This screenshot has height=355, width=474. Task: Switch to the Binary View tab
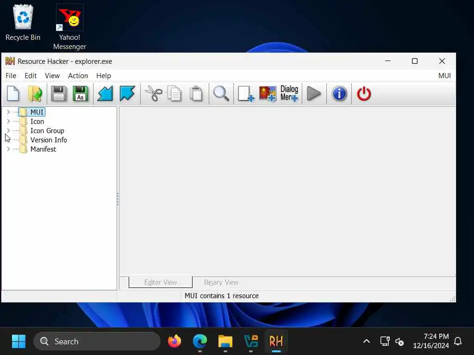click(x=221, y=282)
